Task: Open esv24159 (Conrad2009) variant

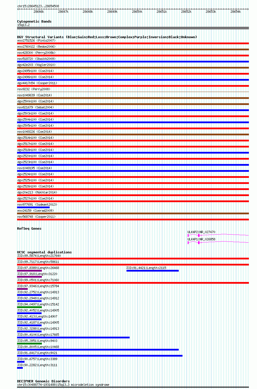Action: point(36,211)
